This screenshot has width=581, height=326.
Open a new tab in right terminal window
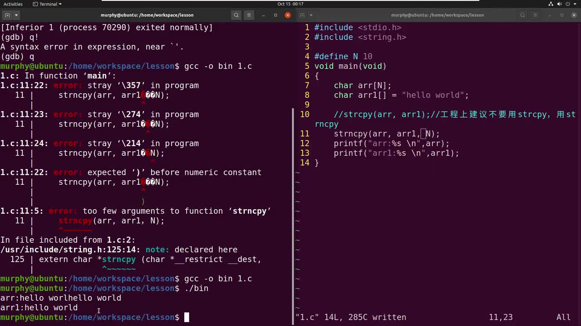(302, 15)
